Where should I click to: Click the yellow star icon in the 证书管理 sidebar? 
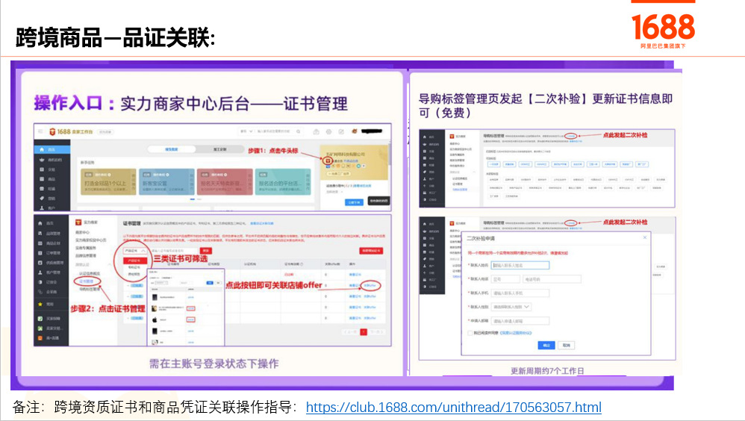pos(40,304)
